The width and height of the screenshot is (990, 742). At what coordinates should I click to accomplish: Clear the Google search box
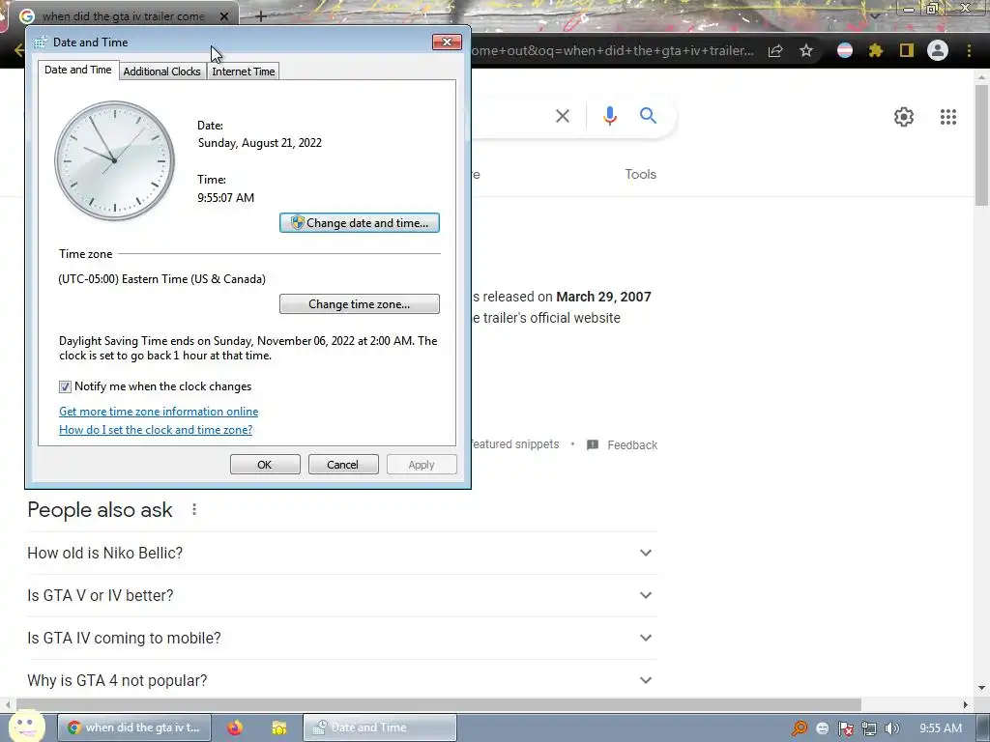(562, 116)
